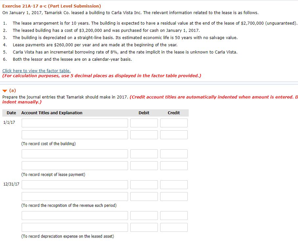Image resolution: width=298 pixels, height=241 pixels.
Task: Open the factor table link
Action: pyautogui.click(x=36, y=71)
